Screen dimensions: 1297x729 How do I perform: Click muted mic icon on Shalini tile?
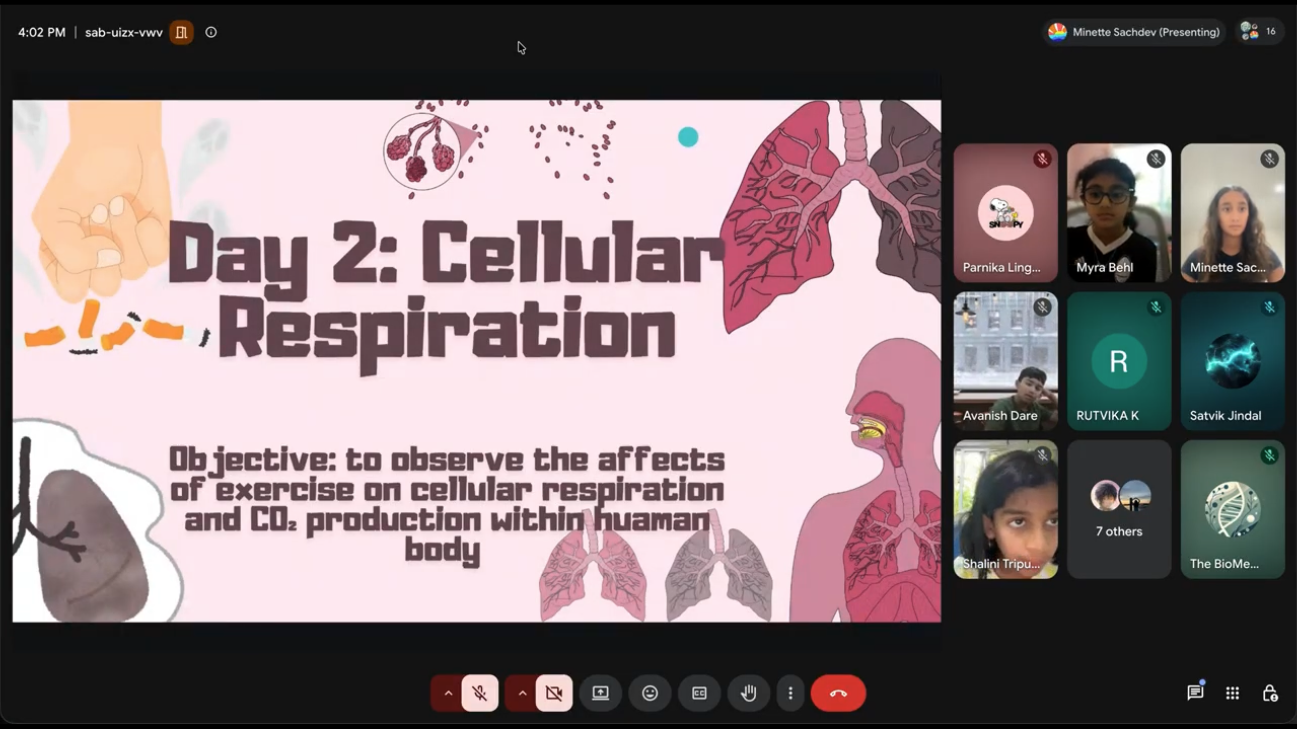1042,455
